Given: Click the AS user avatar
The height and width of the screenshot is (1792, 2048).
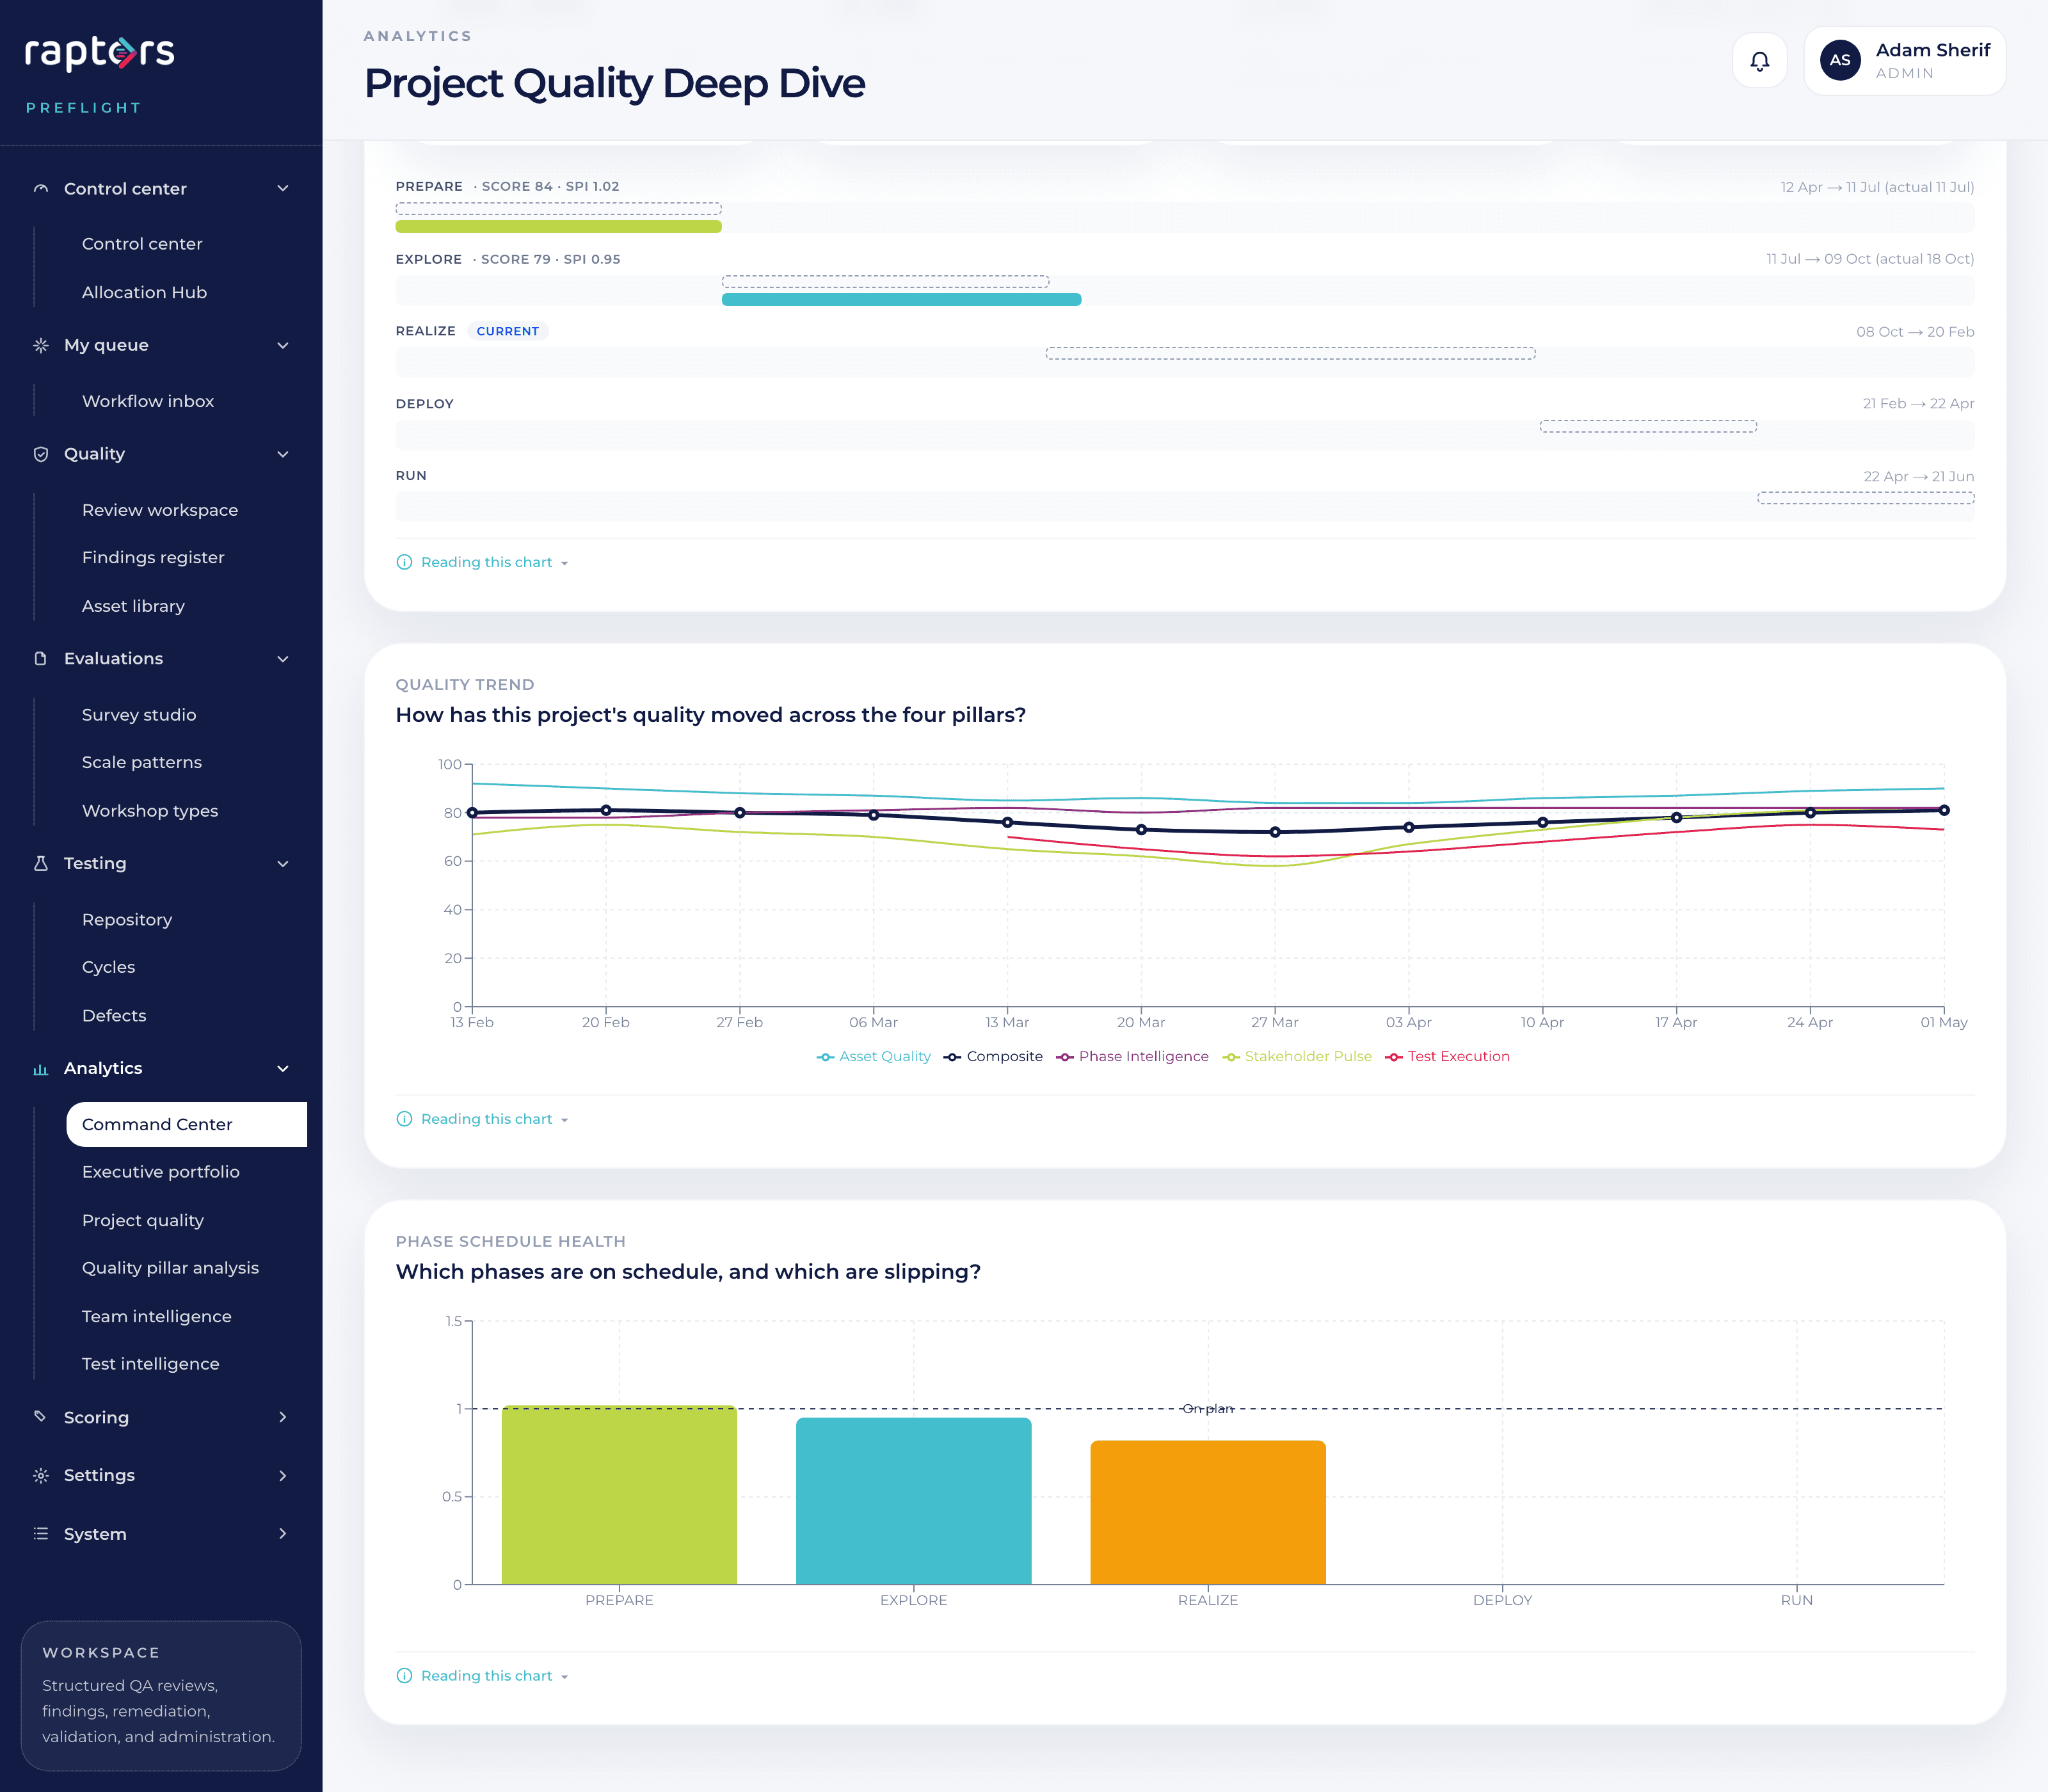Looking at the screenshot, I should click(x=1839, y=61).
